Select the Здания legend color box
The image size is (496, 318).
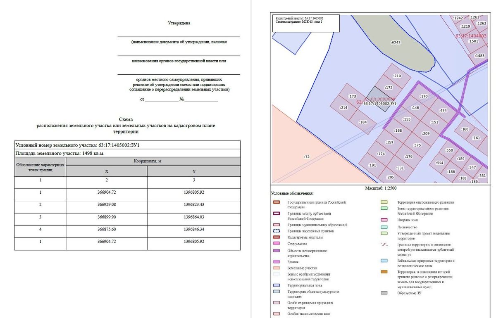[x=276, y=262]
